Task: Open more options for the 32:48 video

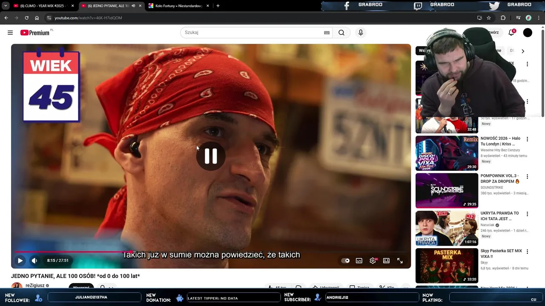Action: 527,102
